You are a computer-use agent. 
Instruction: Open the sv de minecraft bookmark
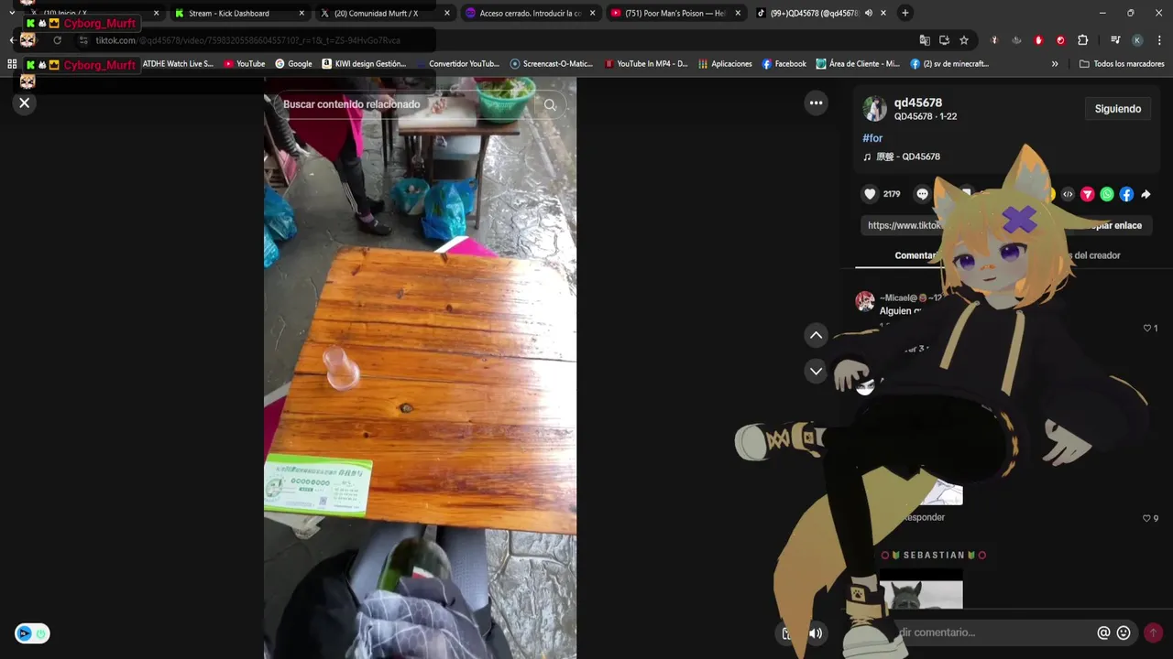click(949, 64)
